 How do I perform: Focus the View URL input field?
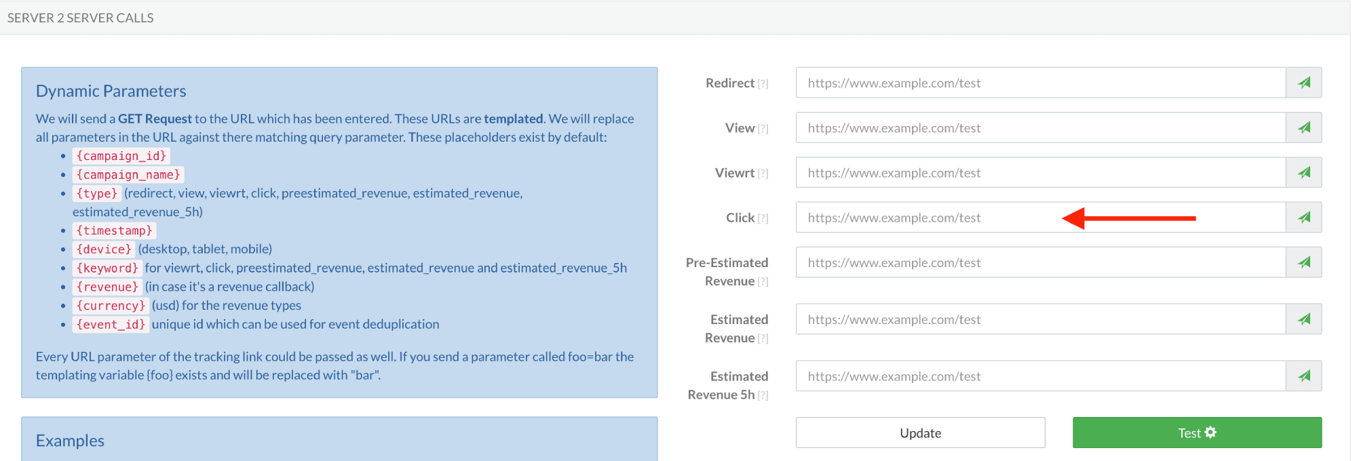click(x=1041, y=127)
